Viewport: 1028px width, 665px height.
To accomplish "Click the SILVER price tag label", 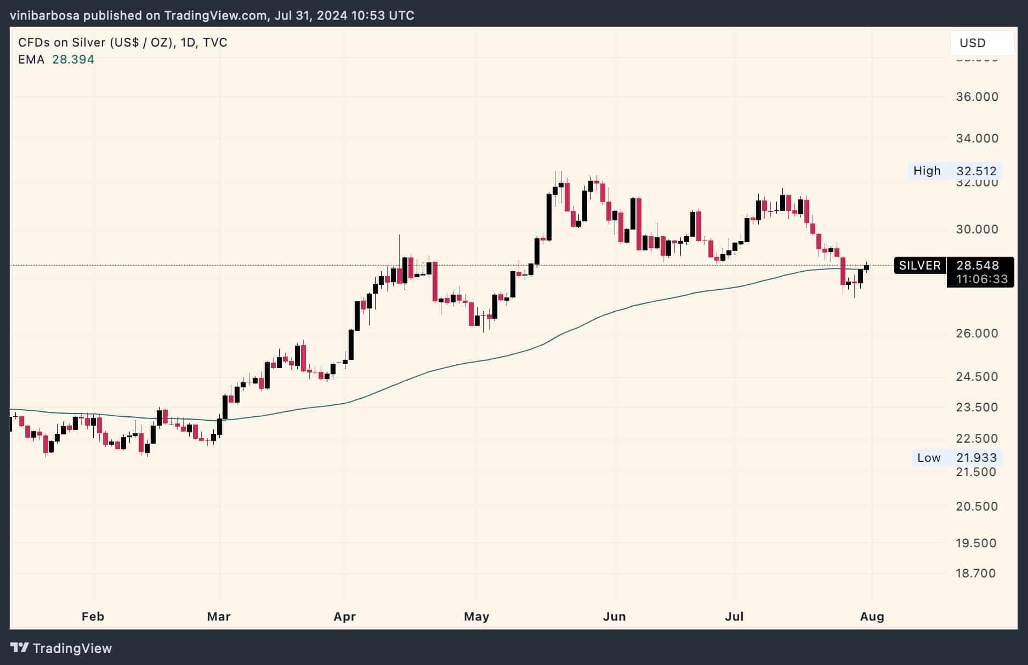I will [x=920, y=265].
